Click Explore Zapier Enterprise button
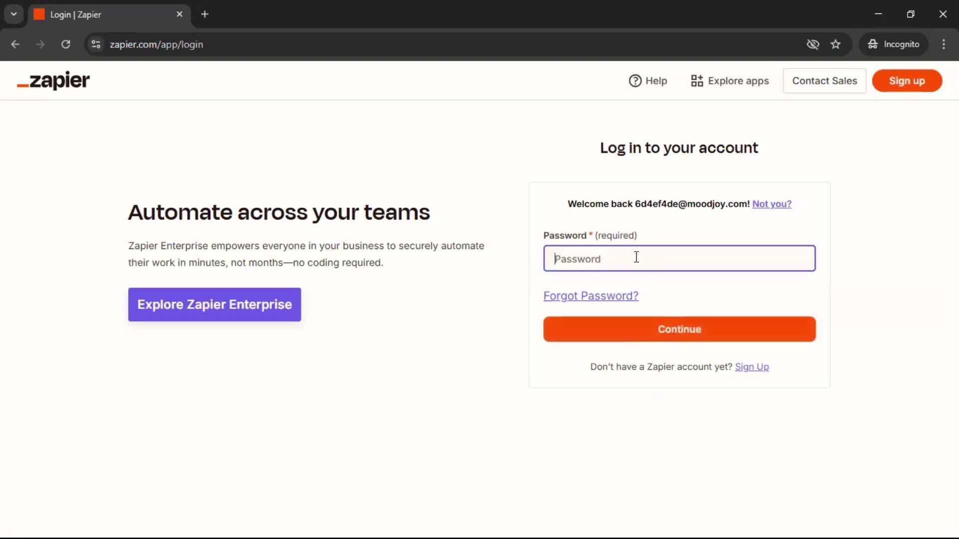 (214, 304)
